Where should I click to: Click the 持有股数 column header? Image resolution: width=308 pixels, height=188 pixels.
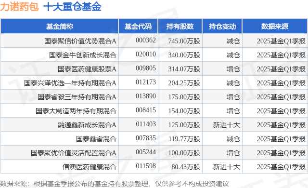pos(180,26)
